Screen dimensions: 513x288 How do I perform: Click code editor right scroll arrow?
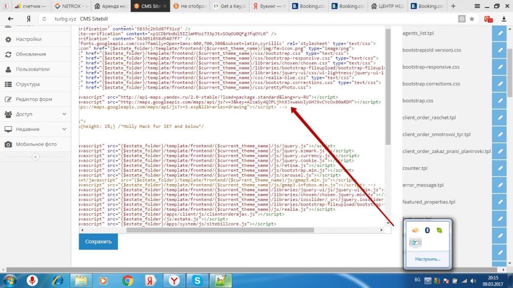point(382,230)
